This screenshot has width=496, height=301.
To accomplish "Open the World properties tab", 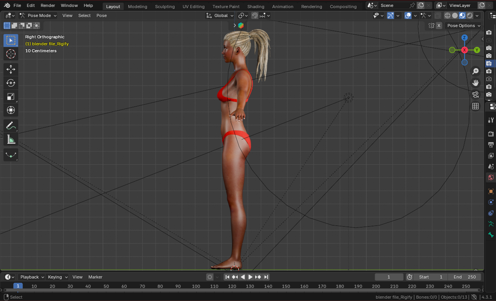I will pos(491,177).
